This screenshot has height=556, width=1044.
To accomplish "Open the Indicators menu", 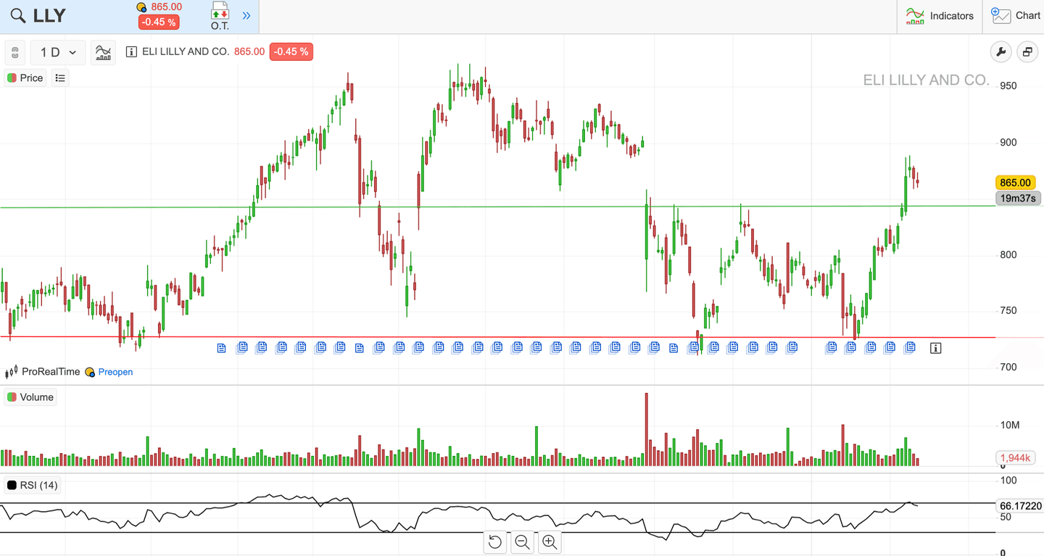I will pos(940,16).
